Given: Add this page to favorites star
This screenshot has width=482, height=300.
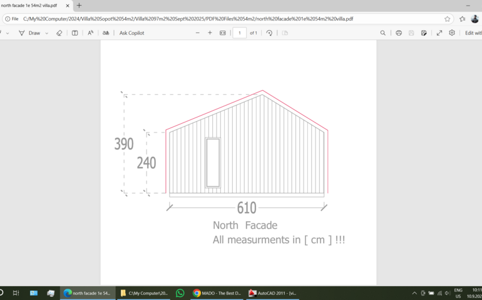Looking at the screenshot, I should click(447, 19).
